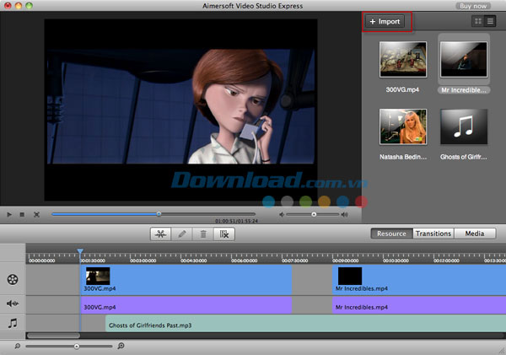Click the timeline zoom in magnifier icon
Image resolution: width=506 pixels, height=355 pixels.
click(x=121, y=346)
